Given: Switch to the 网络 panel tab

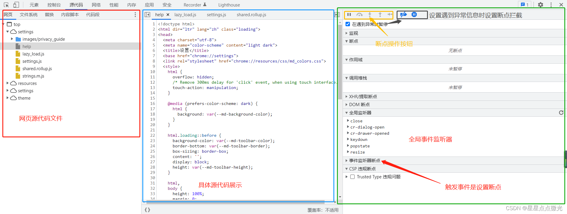Looking at the screenshot, I should 96,5.
